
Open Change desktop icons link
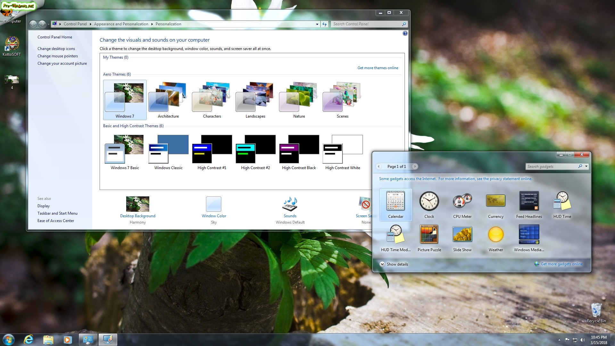point(56,49)
